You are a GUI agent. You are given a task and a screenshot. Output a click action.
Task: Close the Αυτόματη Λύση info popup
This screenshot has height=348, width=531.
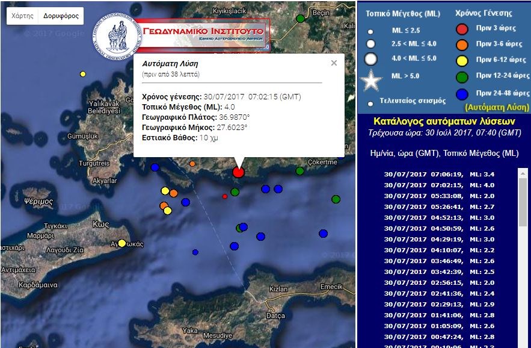334,63
